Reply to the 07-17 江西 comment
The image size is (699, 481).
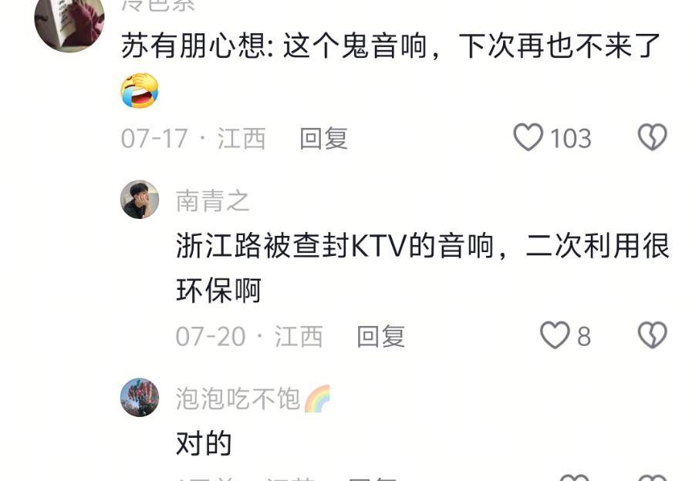pos(323,138)
